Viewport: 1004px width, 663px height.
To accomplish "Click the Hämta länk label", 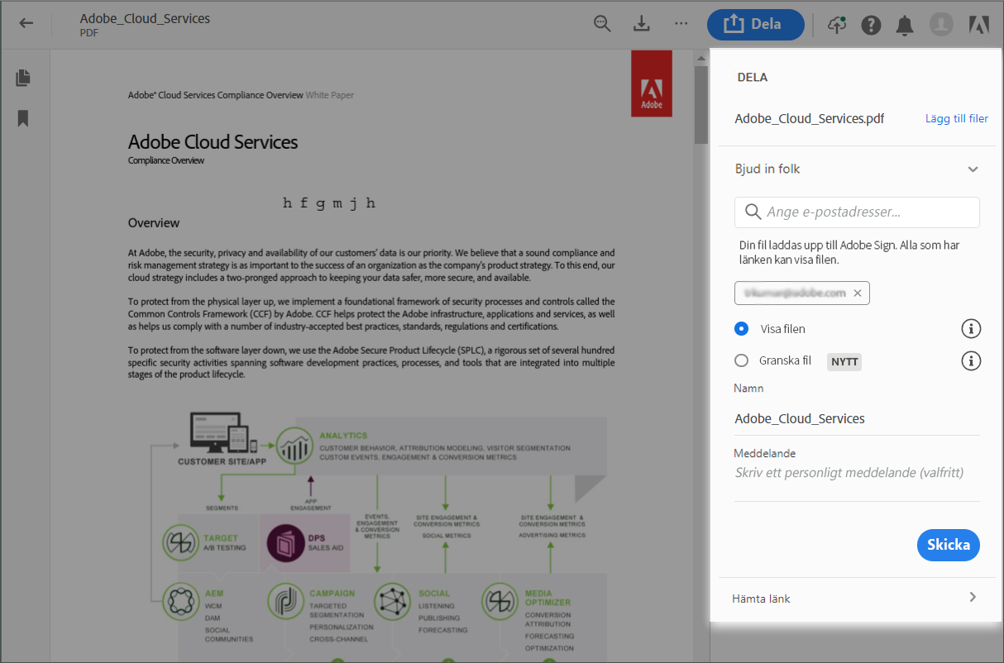I will [x=761, y=599].
